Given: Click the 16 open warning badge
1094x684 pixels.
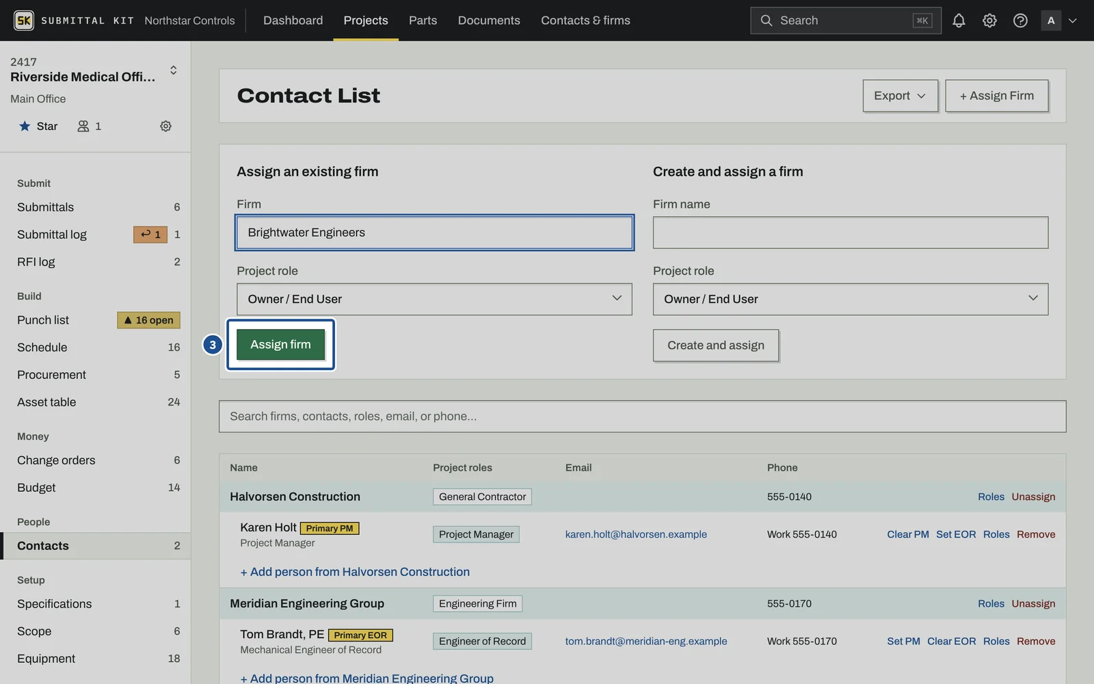Looking at the screenshot, I should [148, 320].
